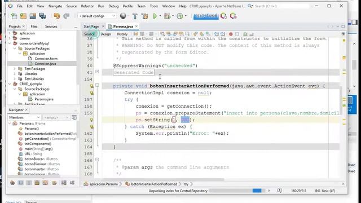Switch to the Services tab

click(51, 27)
